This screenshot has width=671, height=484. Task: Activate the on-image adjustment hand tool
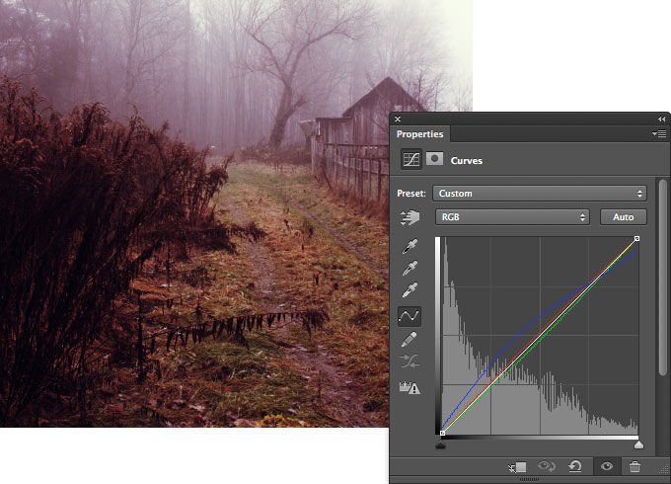click(410, 217)
